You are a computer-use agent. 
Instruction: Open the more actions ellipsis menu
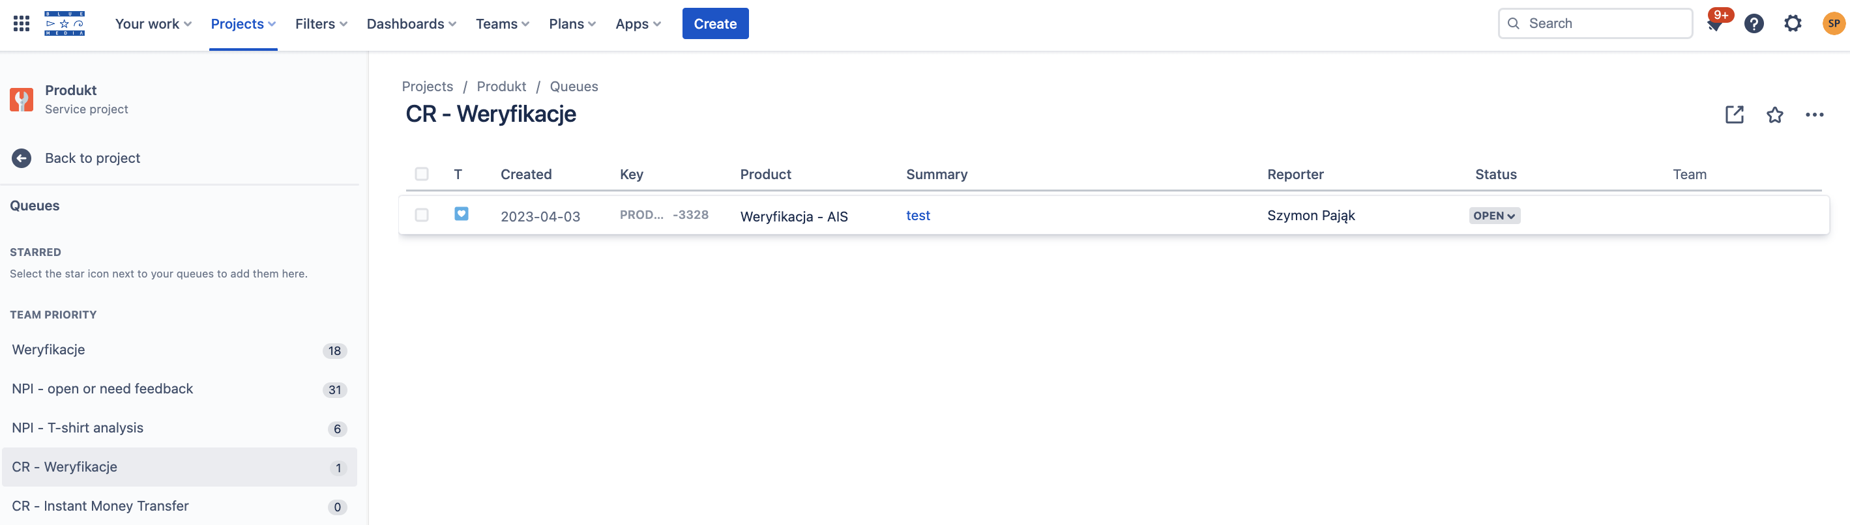pyautogui.click(x=1814, y=115)
